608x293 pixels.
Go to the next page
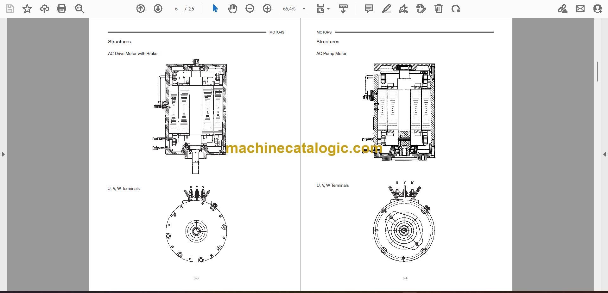click(158, 9)
